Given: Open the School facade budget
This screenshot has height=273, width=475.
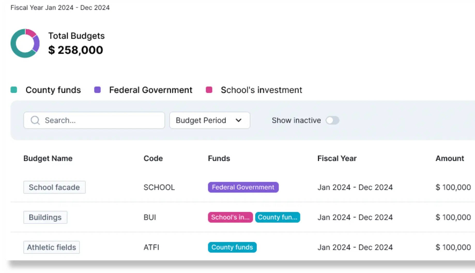Looking at the screenshot, I should coord(54,187).
